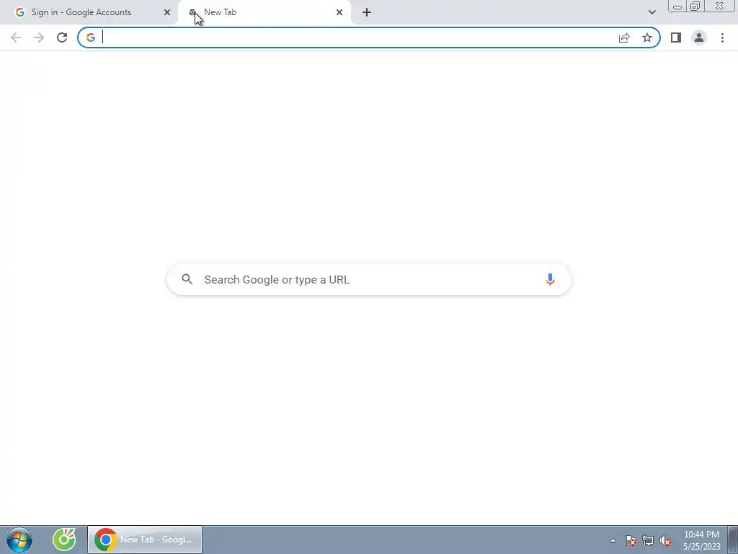Open the network status tray icon
738x554 pixels.
[648, 540]
